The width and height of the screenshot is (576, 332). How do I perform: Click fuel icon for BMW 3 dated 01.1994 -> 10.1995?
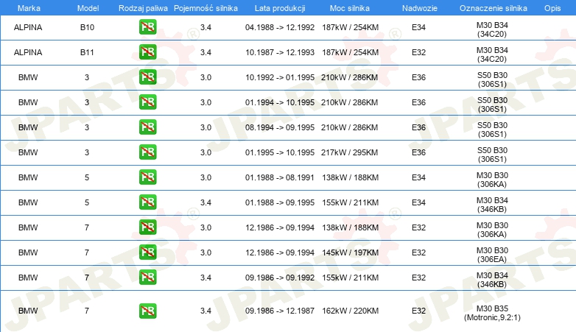point(147,102)
